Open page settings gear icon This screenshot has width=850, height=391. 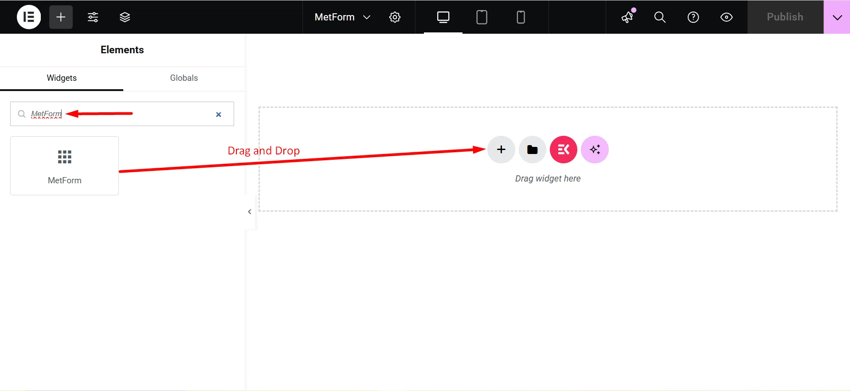(395, 17)
